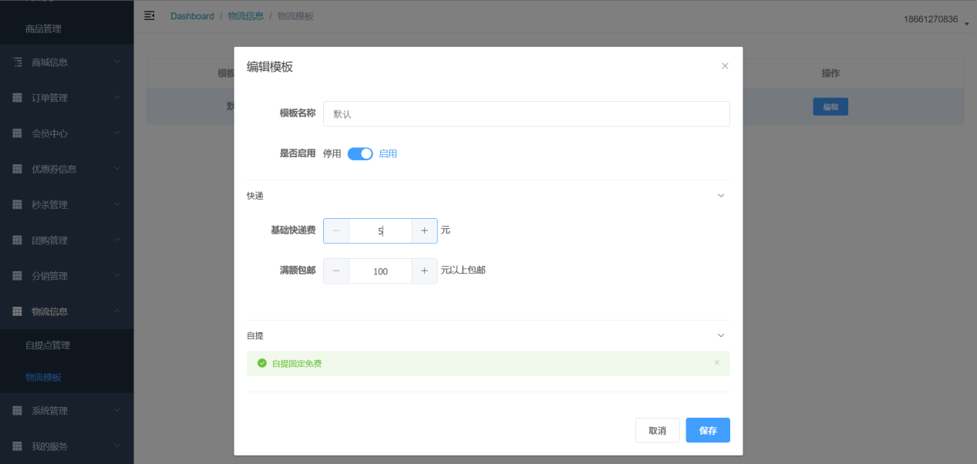The width and height of the screenshot is (977, 464).
Task: Select the 启用 label option
Action: [388, 153]
